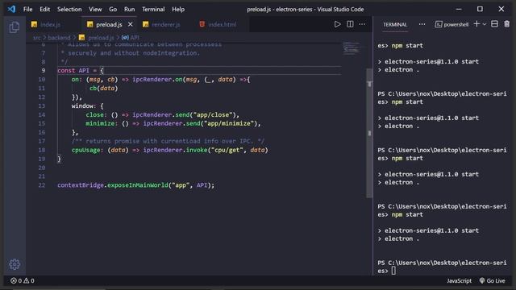The image size is (516, 290).
Task: Click the 'exposeInMainWorld' method call
Action: click(138, 185)
